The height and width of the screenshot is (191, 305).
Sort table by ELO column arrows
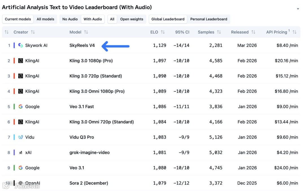(x=163, y=32)
